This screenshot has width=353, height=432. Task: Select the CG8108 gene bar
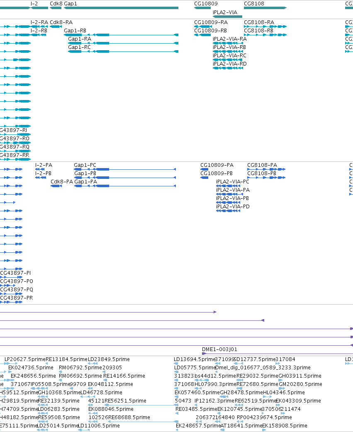pos(265,8)
